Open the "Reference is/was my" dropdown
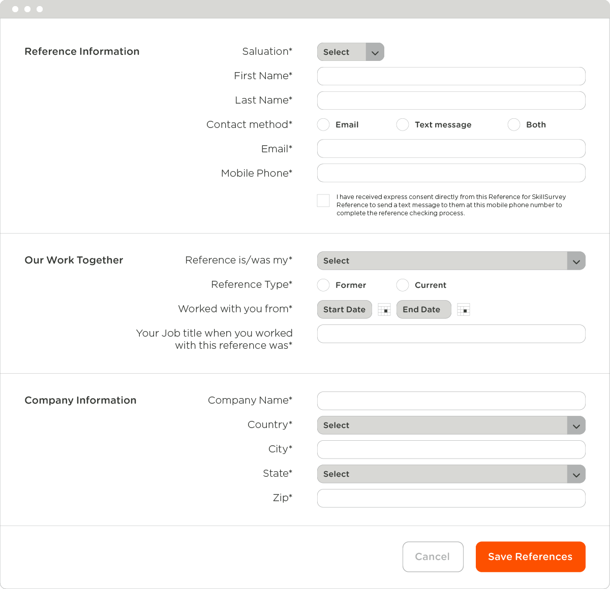 coord(576,260)
